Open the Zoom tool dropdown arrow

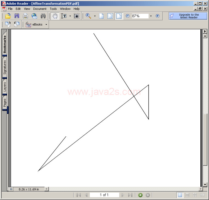point(95,16)
